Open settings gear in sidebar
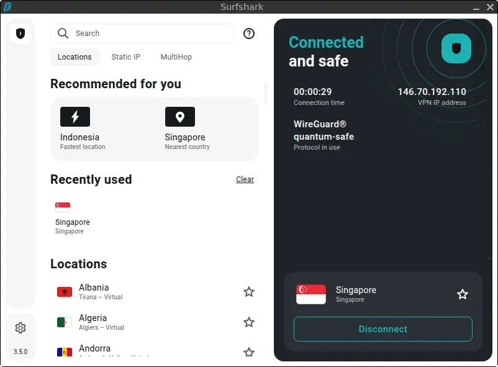 pos(20,328)
